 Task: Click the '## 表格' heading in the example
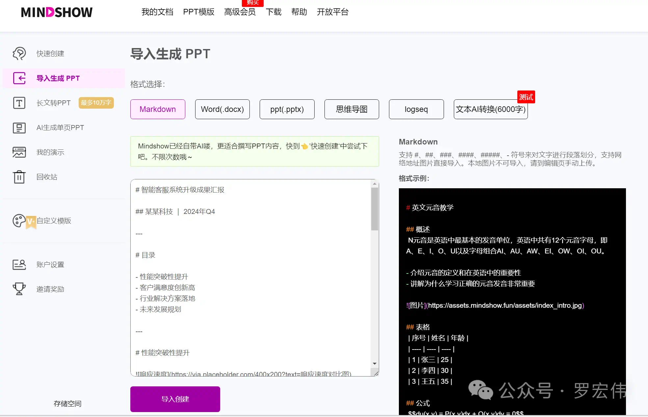click(x=418, y=327)
